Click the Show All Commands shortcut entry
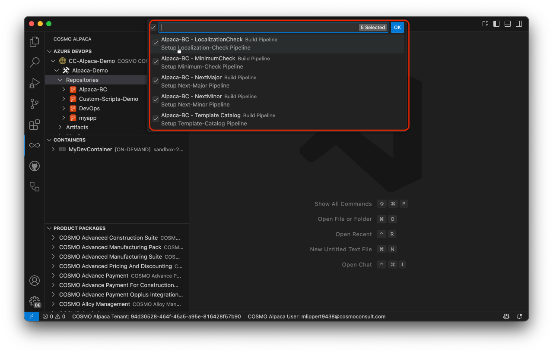Image resolution: width=553 pixels, height=353 pixels. point(343,203)
